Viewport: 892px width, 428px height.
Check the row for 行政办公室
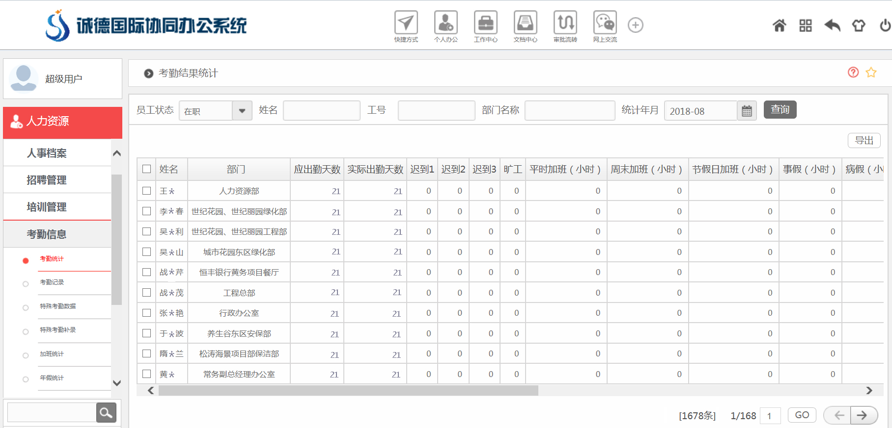coord(146,313)
